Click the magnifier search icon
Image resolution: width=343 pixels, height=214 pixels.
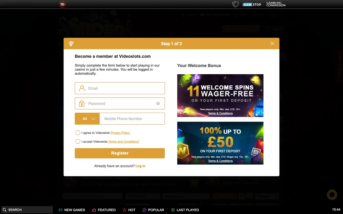click(4, 210)
